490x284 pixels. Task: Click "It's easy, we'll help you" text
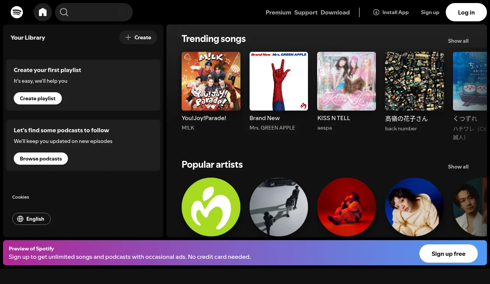pos(40,81)
